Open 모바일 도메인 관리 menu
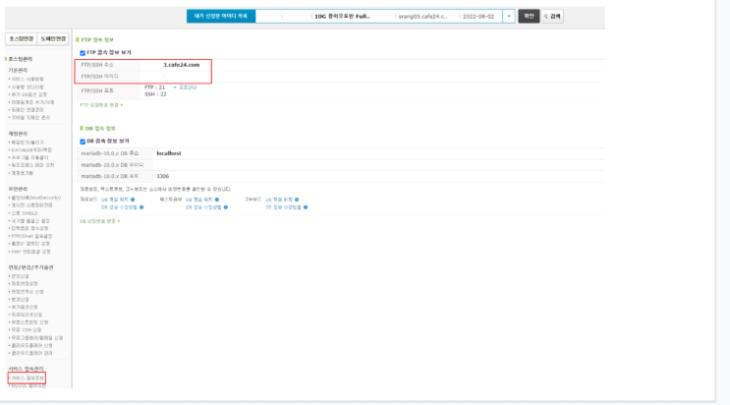This screenshot has width=730, height=405. (x=30, y=117)
